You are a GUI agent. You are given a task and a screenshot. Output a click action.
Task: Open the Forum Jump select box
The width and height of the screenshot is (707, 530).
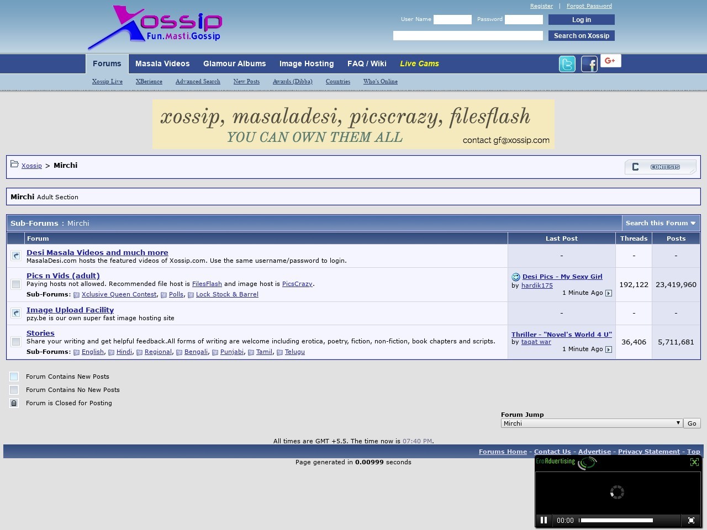(x=591, y=423)
